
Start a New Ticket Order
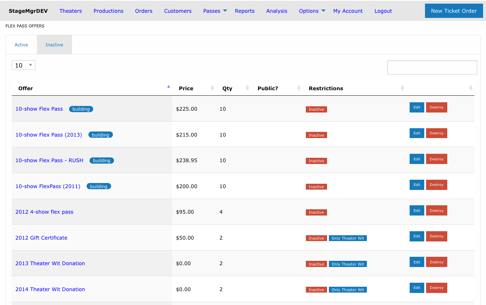pyautogui.click(x=454, y=11)
